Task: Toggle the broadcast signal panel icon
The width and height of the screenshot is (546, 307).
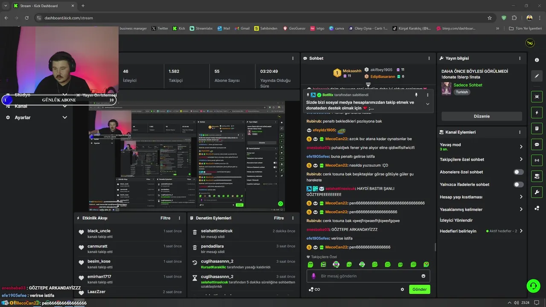Action: pos(537,160)
